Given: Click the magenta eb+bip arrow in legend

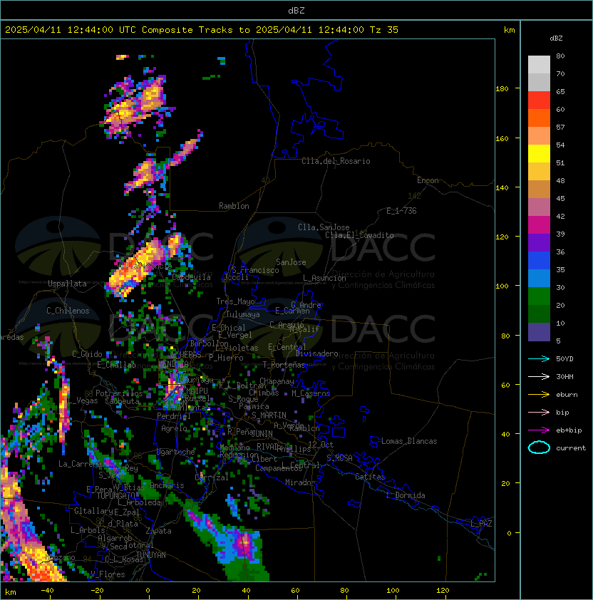Looking at the screenshot, I should [539, 430].
